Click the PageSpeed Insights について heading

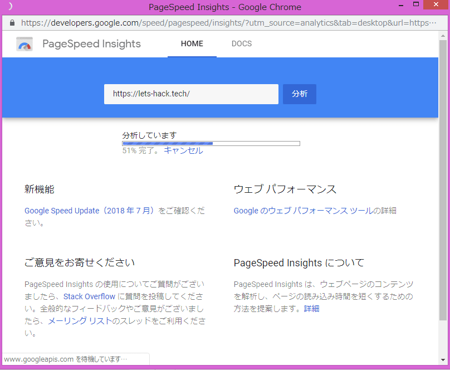click(299, 263)
